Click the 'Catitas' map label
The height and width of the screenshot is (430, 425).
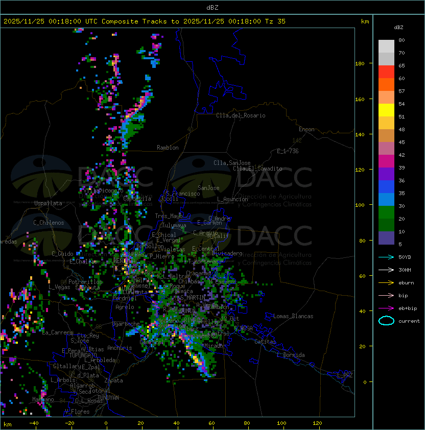tap(265, 342)
